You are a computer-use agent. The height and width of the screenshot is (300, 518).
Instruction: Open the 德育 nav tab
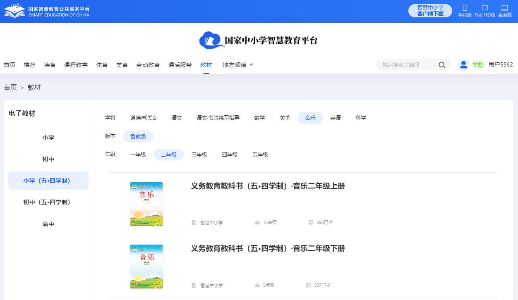50,65
